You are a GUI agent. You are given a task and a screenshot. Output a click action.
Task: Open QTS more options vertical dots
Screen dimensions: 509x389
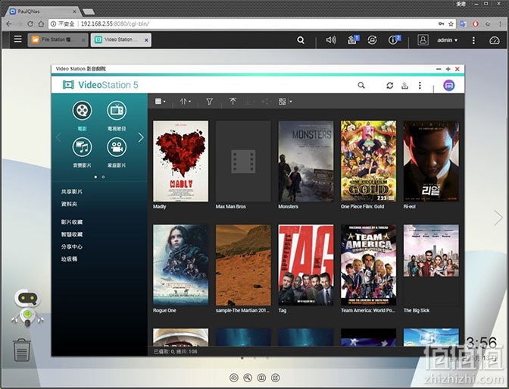click(x=473, y=40)
